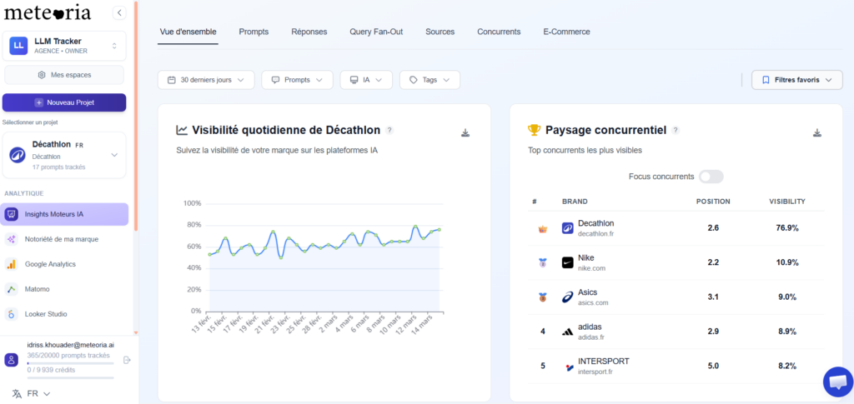The width and height of the screenshot is (854, 404).
Task: Click the Nouveau Projet button
Action: [x=64, y=102]
